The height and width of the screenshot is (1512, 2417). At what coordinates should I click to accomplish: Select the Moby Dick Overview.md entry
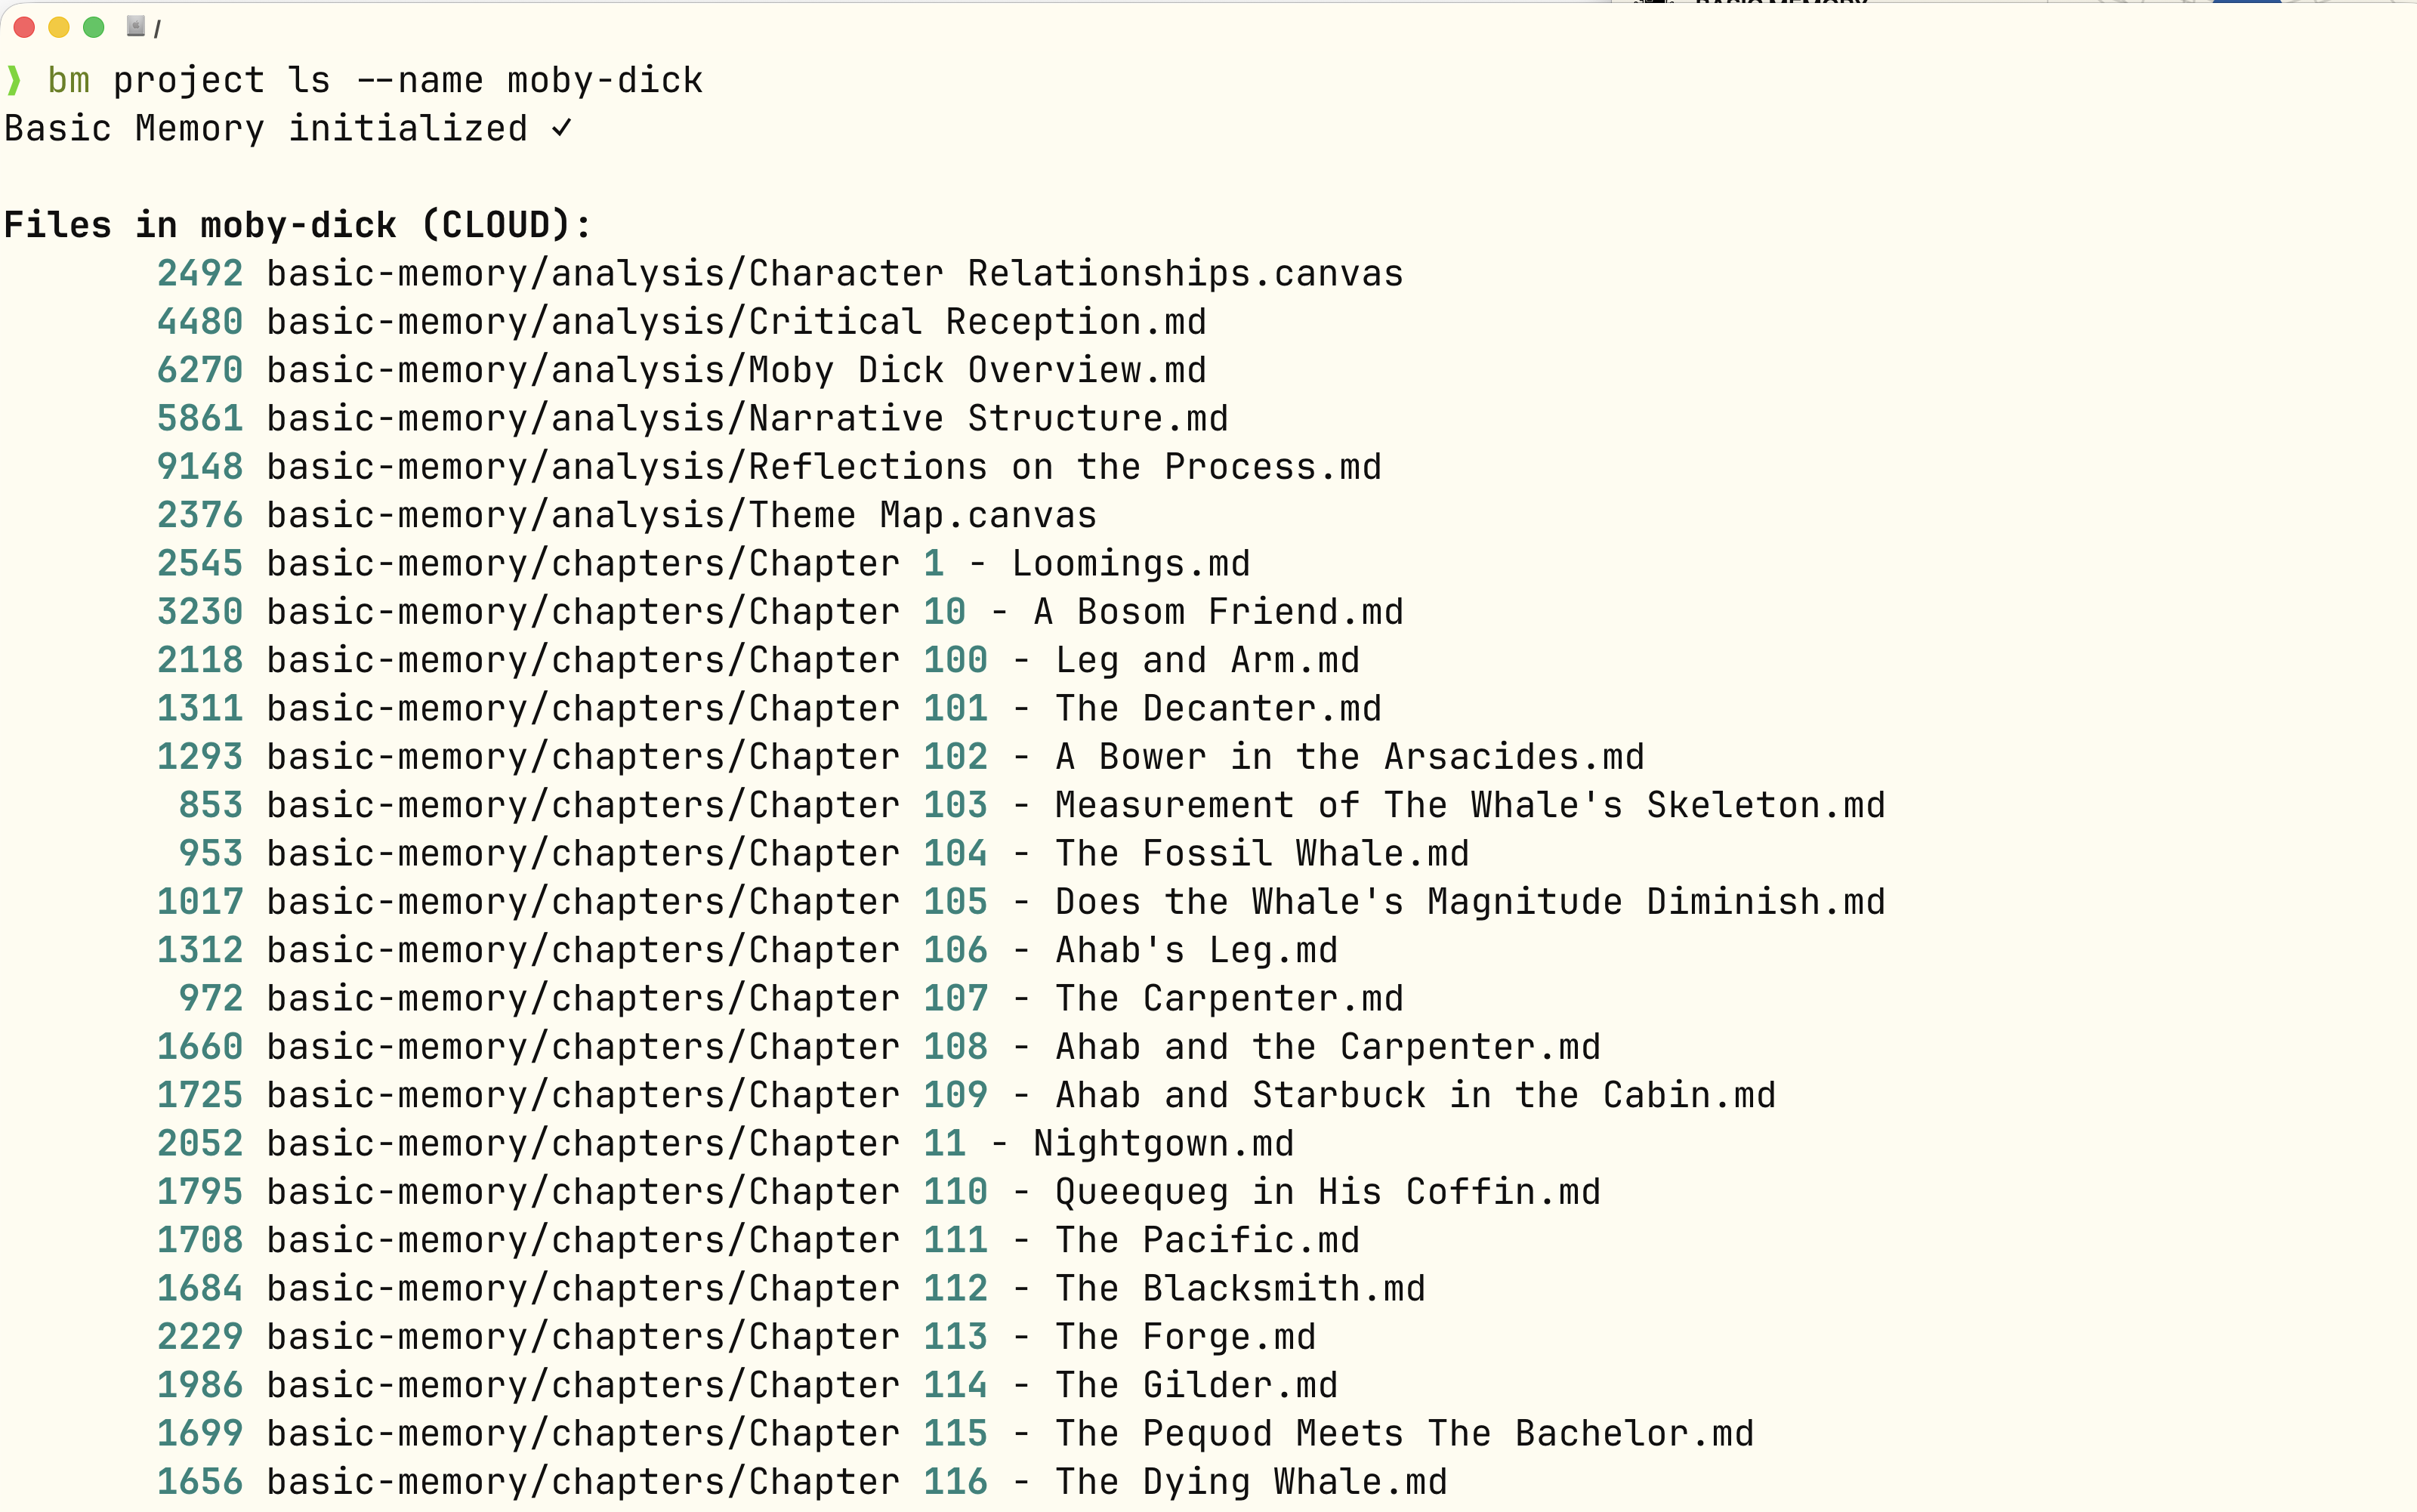(x=736, y=370)
